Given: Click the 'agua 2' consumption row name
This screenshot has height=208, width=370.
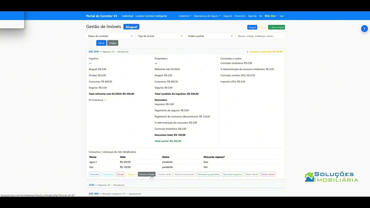Looking at the screenshot, I should 93,162.
